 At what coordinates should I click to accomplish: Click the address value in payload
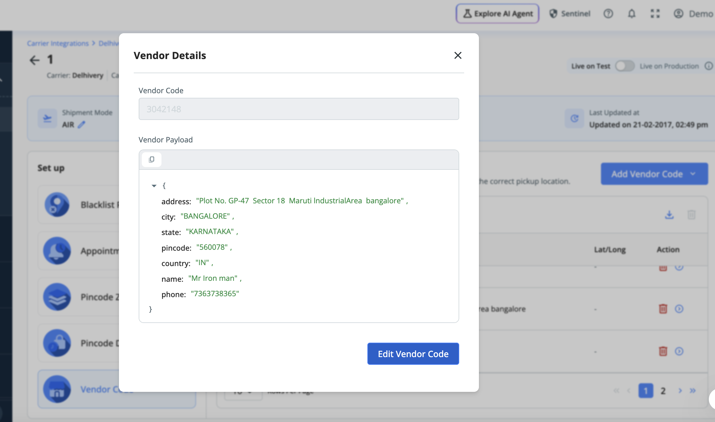click(x=300, y=201)
